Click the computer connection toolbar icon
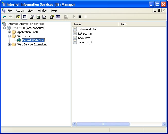The height and width of the screenshot is (134, 168). (x=66, y=17)
